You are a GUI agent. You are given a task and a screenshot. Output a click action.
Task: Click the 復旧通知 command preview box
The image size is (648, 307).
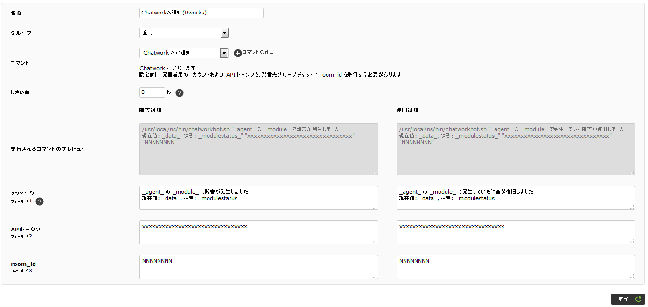point(516,149)
